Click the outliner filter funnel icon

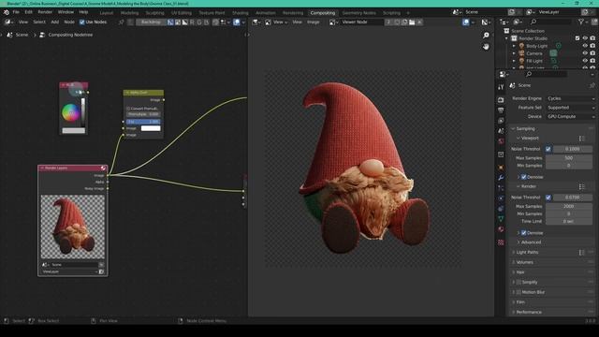tap(581, 22)
